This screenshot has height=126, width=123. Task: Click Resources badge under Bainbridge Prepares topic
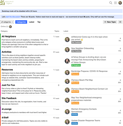(x=75, y=74)
